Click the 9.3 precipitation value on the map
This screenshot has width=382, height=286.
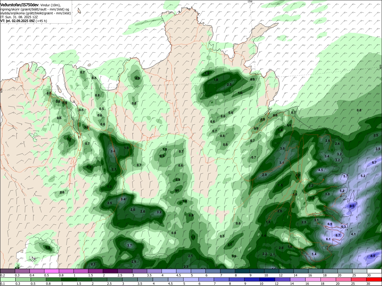[352, 206]
